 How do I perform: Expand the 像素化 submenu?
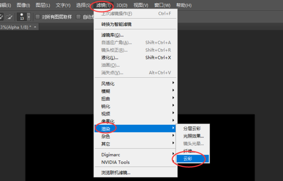[136, 121]
